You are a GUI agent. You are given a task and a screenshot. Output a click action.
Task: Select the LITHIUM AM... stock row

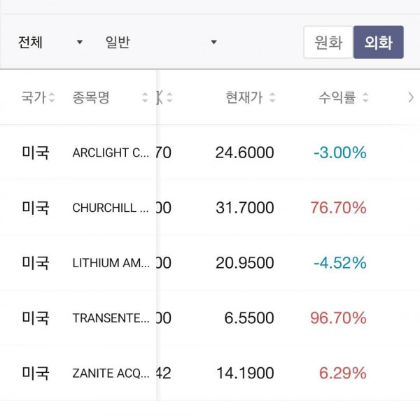click(x=210, y=263)
